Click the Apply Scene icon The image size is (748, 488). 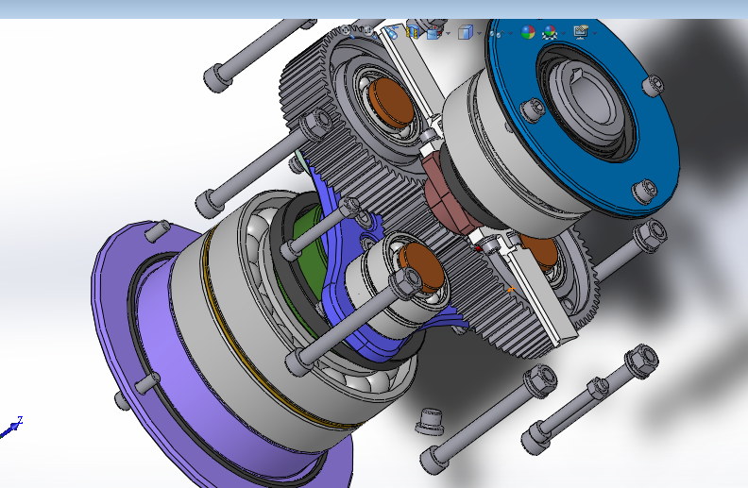click(550, 32)
